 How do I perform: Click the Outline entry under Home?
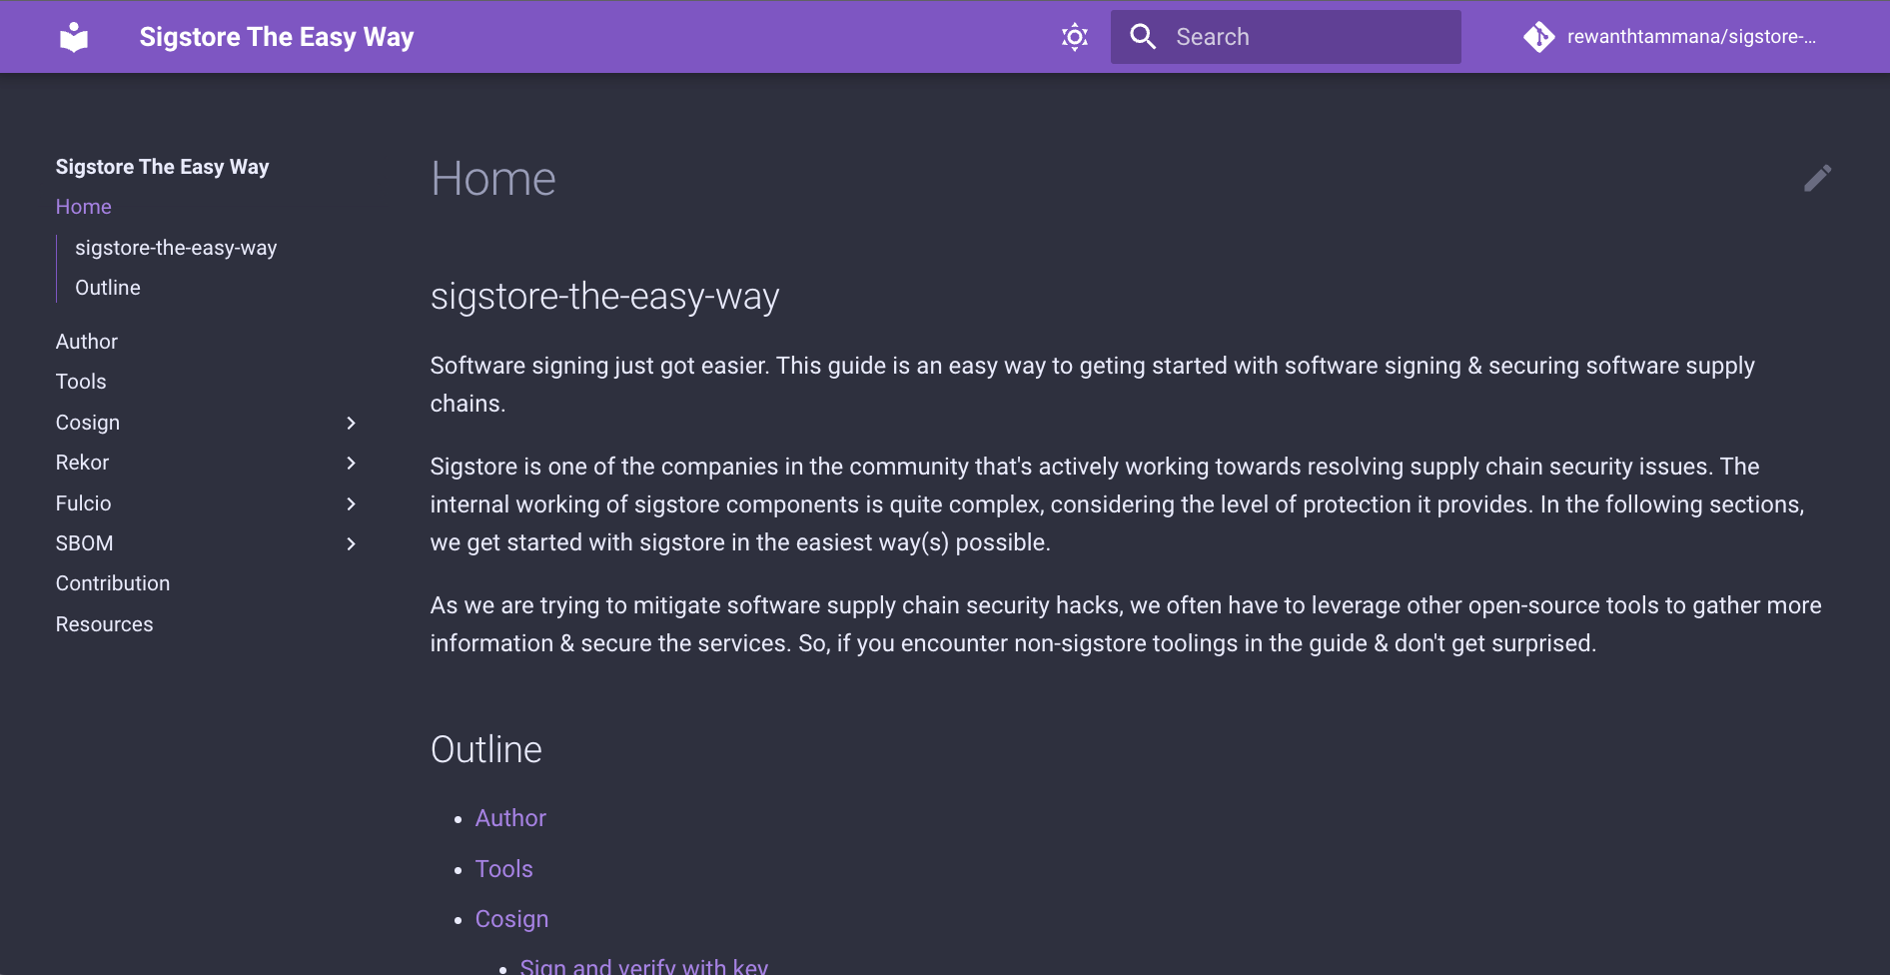pos(107,288)
